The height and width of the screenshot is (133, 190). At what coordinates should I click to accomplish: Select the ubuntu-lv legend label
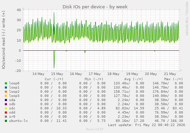click(x=18, y=121)
